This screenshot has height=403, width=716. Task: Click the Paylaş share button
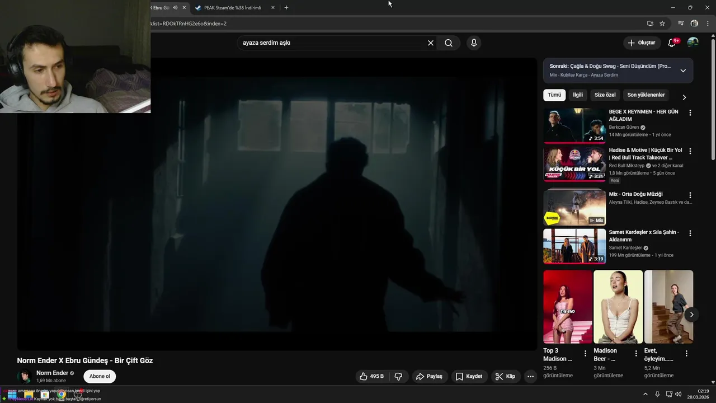[x=429, y=376]
